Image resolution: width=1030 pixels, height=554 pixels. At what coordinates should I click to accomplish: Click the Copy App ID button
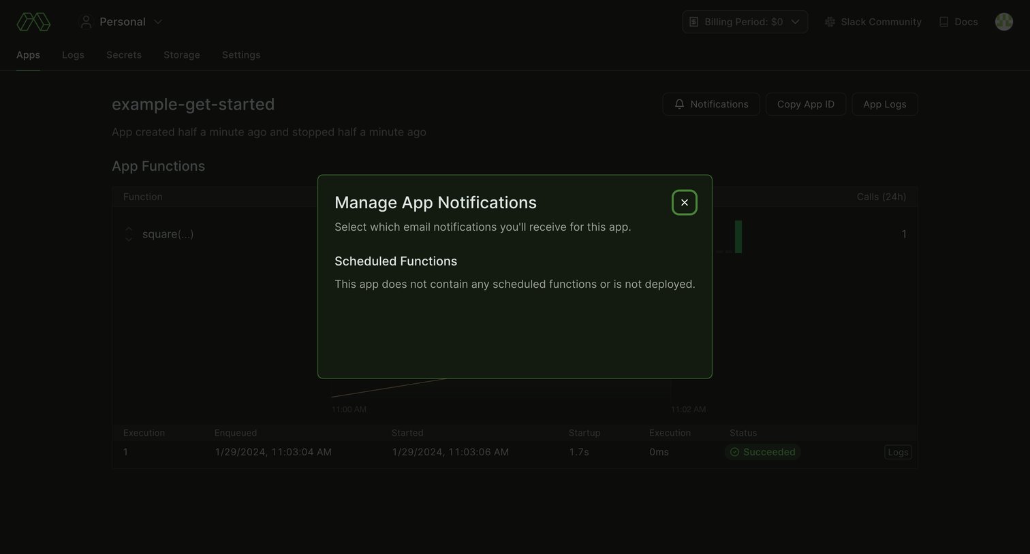click(x=806, y=104)
